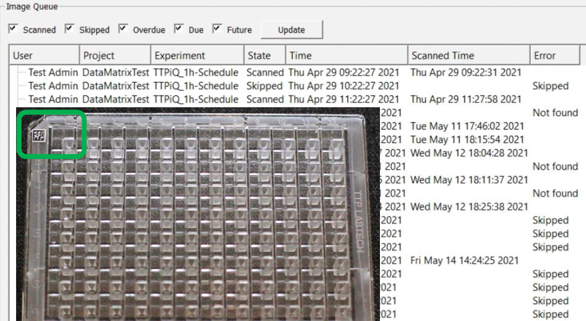Uncheck the Scanned filter checkbox
This screenshot has width=586, height=321.
[x=13, y=29]
